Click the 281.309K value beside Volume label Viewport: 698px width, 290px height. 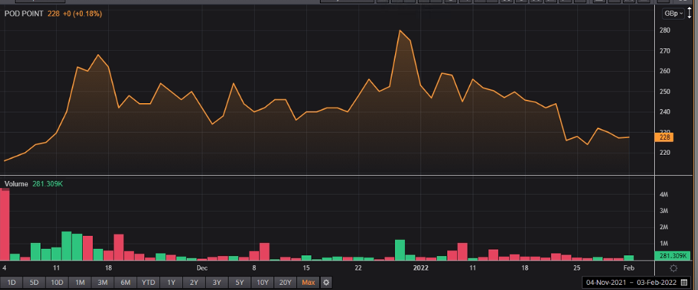click(x=48, y=184)
